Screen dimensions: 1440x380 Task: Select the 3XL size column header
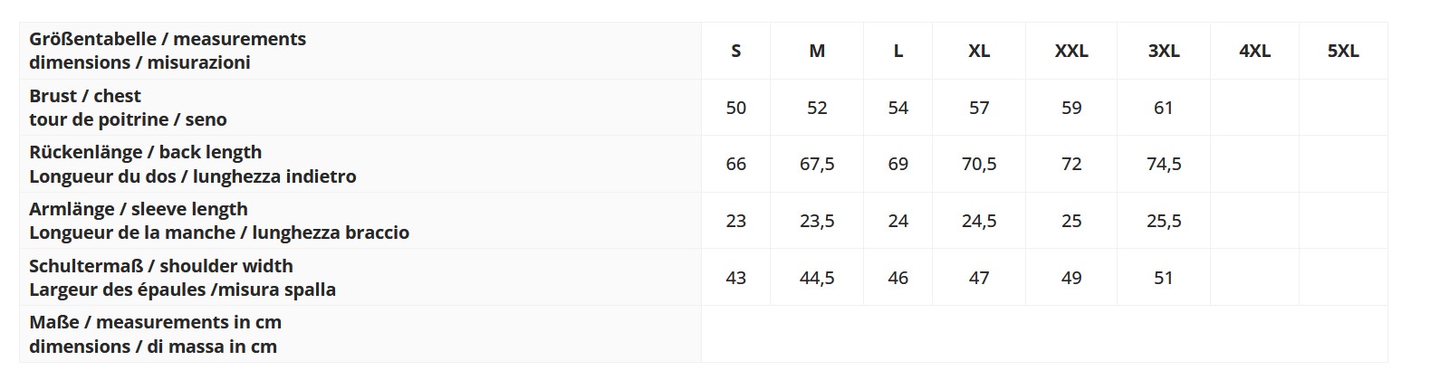click(x=1163, y=52)
